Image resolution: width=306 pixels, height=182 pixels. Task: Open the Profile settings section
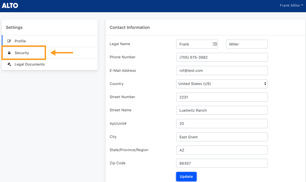[50, 41]
